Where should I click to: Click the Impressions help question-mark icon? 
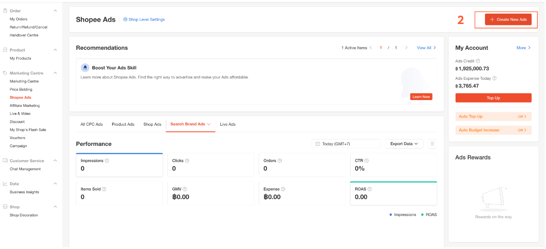pos(107,161)
